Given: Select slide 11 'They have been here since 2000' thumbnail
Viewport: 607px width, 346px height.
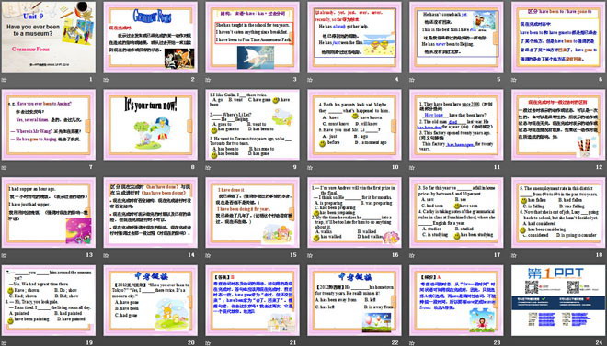Looking at the screenshot, I should tap(456, 125).
